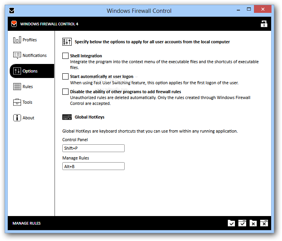Click the options sliders heading icon
Image resolution: width=282 pixels, height=241 pixels.
(x=67, y=42)
